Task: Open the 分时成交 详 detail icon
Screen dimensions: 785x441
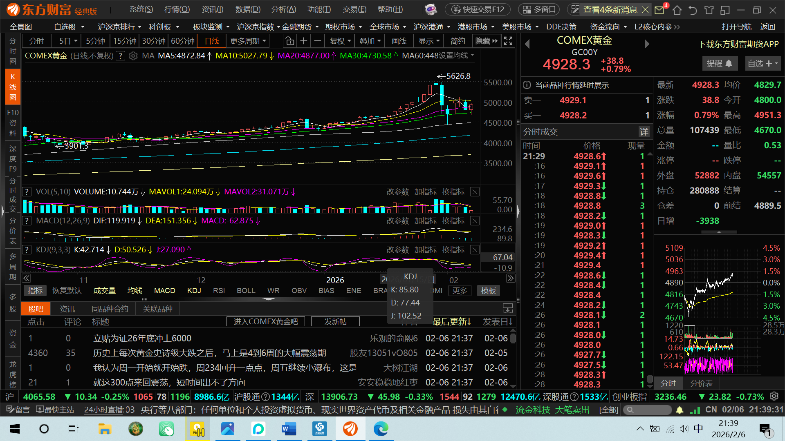Action: (644, 131)
